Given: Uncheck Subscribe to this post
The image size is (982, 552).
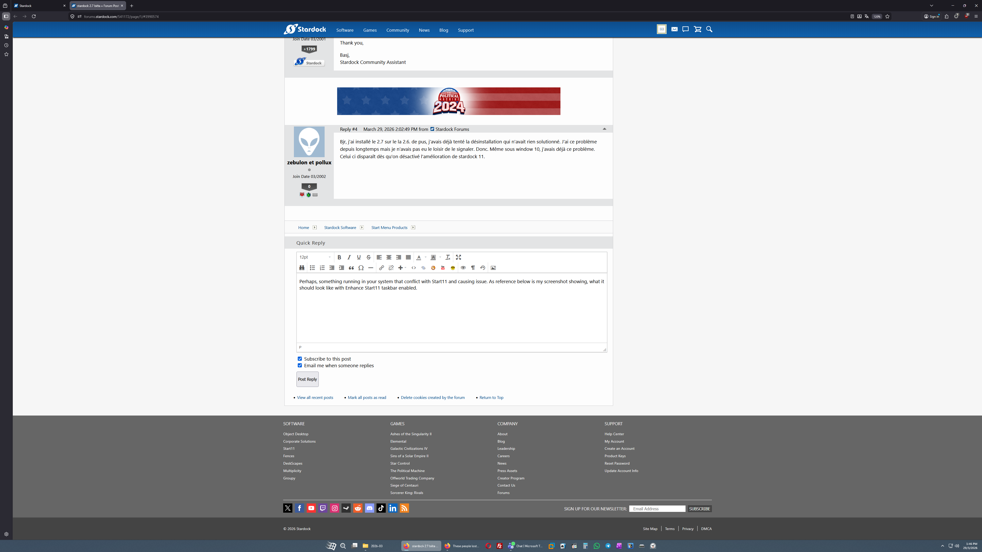Looking at the screenshot, I should pyautogui.click(x=300, y=359).
